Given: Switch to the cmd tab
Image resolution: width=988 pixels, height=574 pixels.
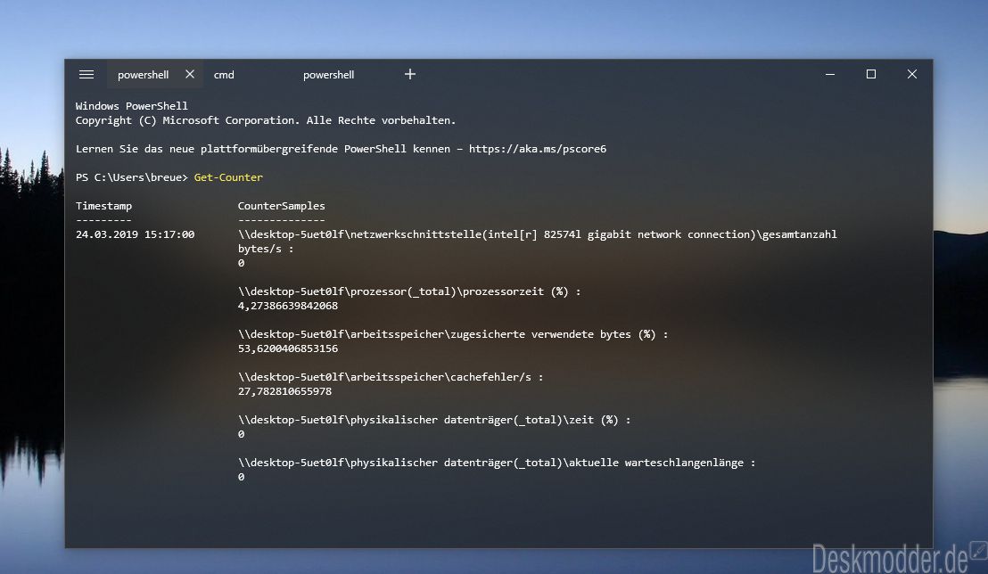Looking at the screenshot, I should point(224,74).
